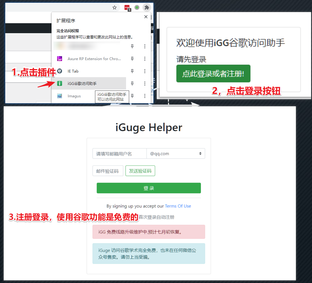Click the 首次登录自动注册 text
This screenshot has width=312, height=283.
pyautogui.click(x=156, y=217)
